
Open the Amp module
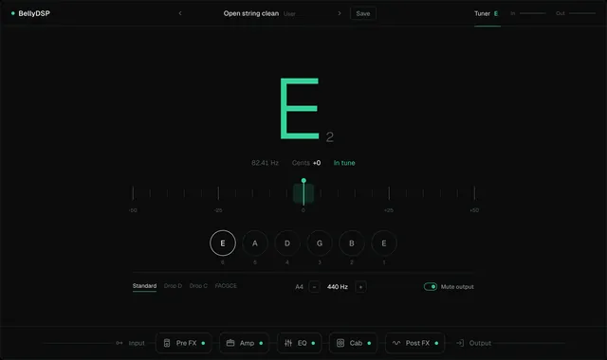click(x=245, y=343)
